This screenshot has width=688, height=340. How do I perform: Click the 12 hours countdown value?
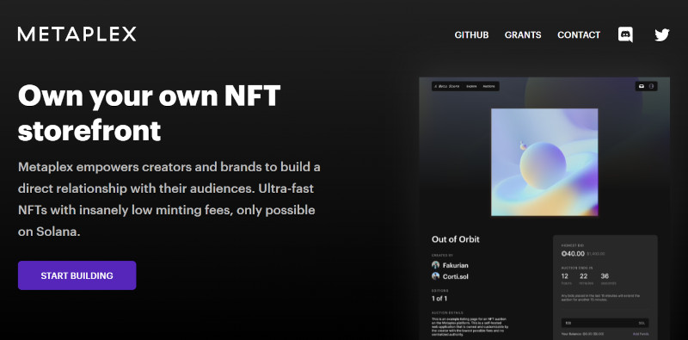coord(565,276)
